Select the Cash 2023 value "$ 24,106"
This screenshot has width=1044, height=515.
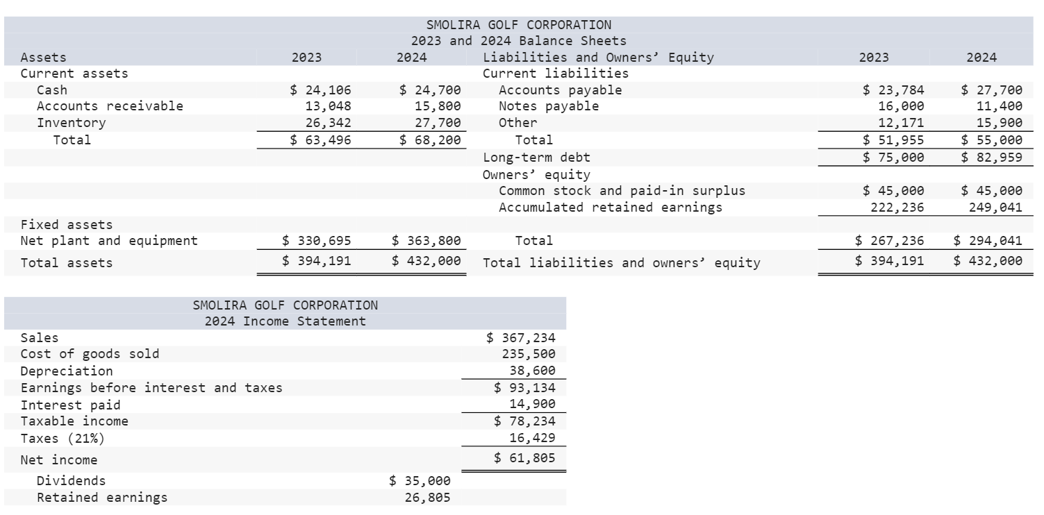click(x=320, y=90)
